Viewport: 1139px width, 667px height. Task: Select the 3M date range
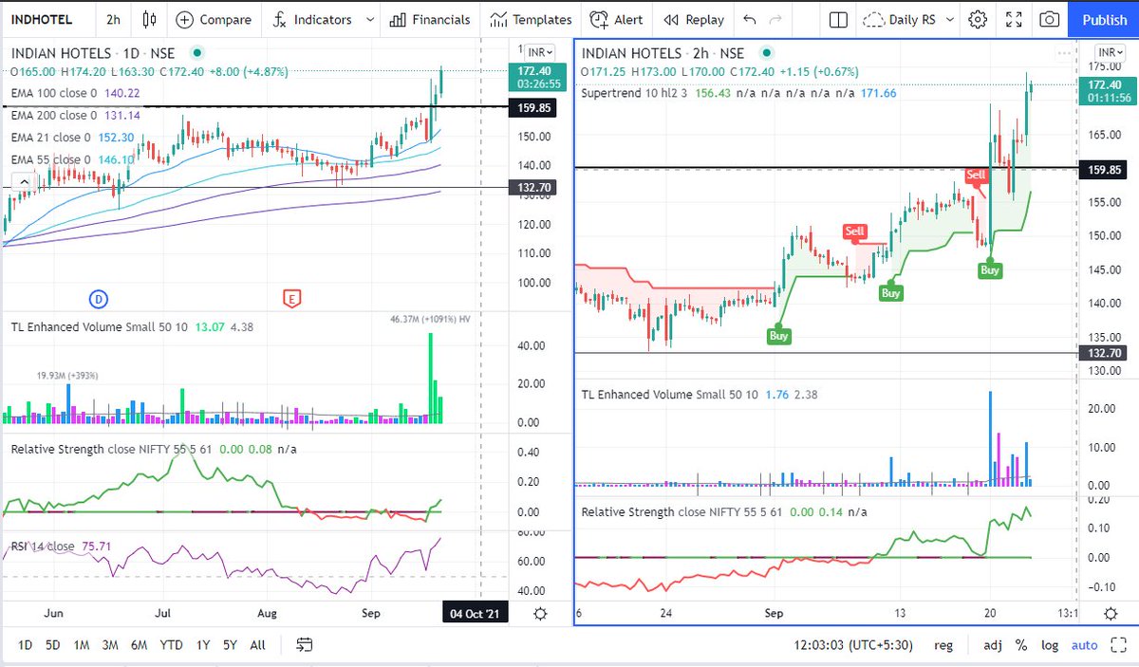pos(110,645)
